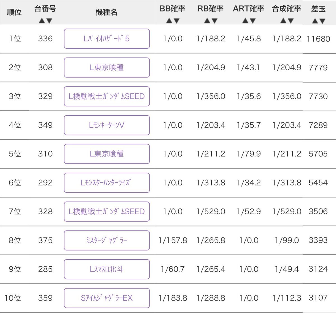Select LモンキーターンV machine button
Viewport: 336px width, 319px height.
point(107,125)
